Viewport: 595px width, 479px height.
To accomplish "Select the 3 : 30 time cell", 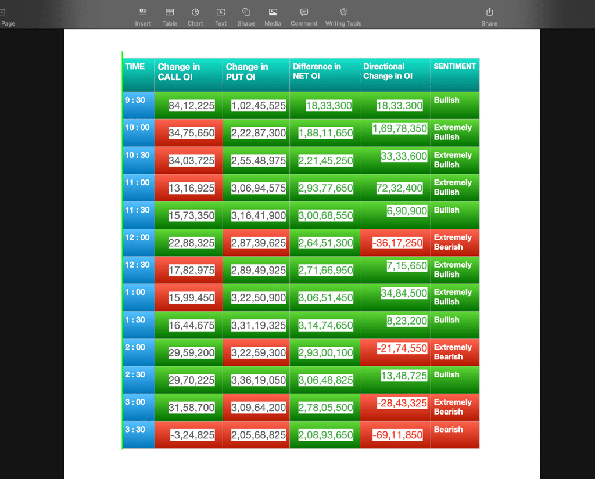I will 138,435.
